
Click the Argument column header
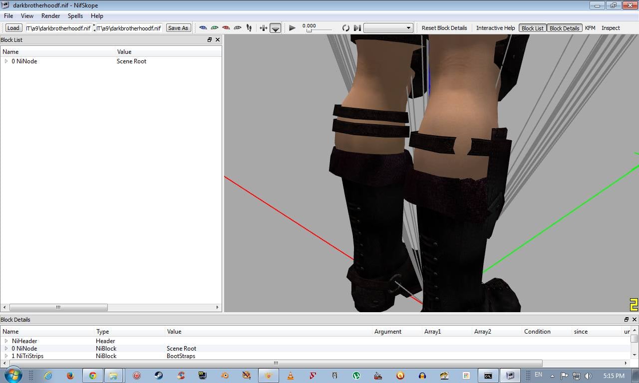pos(397,332)
